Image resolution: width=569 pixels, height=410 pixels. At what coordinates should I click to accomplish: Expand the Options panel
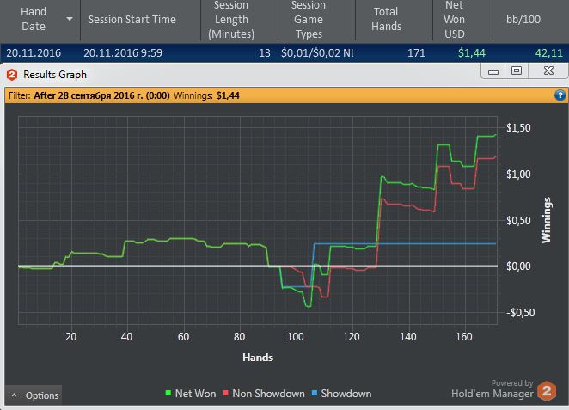click(x=34, y=395)
